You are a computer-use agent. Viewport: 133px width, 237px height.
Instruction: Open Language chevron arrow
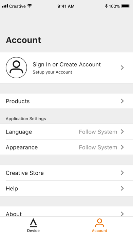122,132
